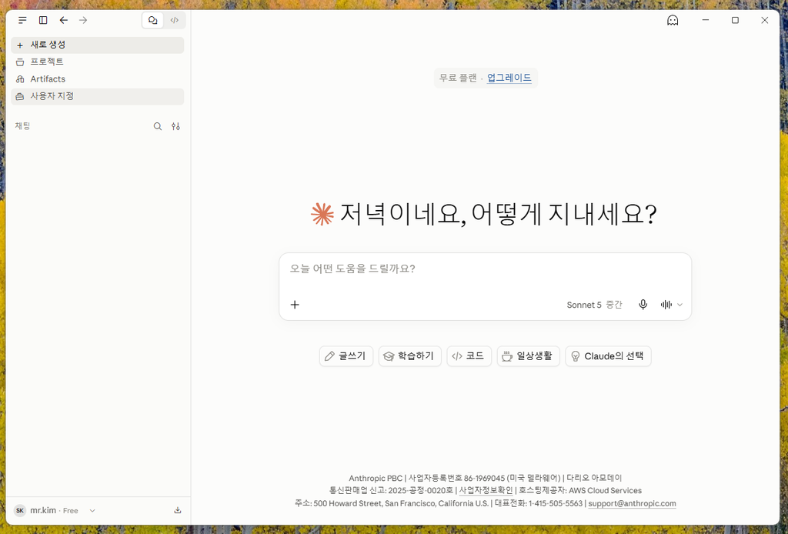Click the 무료 플랜 label
The width and height of the screenshot is (788, 534).
pyautogui.click(x=458, y=78)
